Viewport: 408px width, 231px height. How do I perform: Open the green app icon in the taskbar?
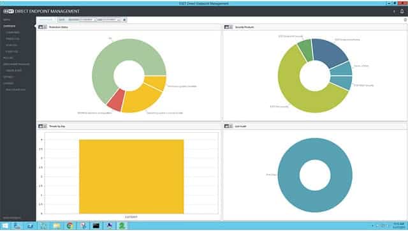point(122,226)
